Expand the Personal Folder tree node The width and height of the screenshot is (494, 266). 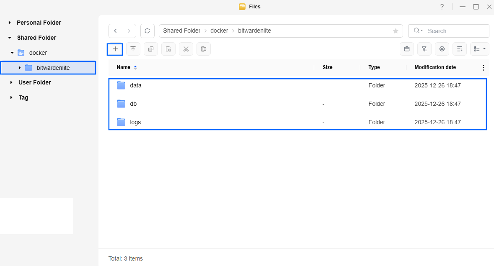tap(10, 23)
